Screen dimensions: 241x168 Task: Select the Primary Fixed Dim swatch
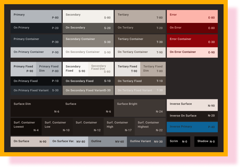coord(49,69)
